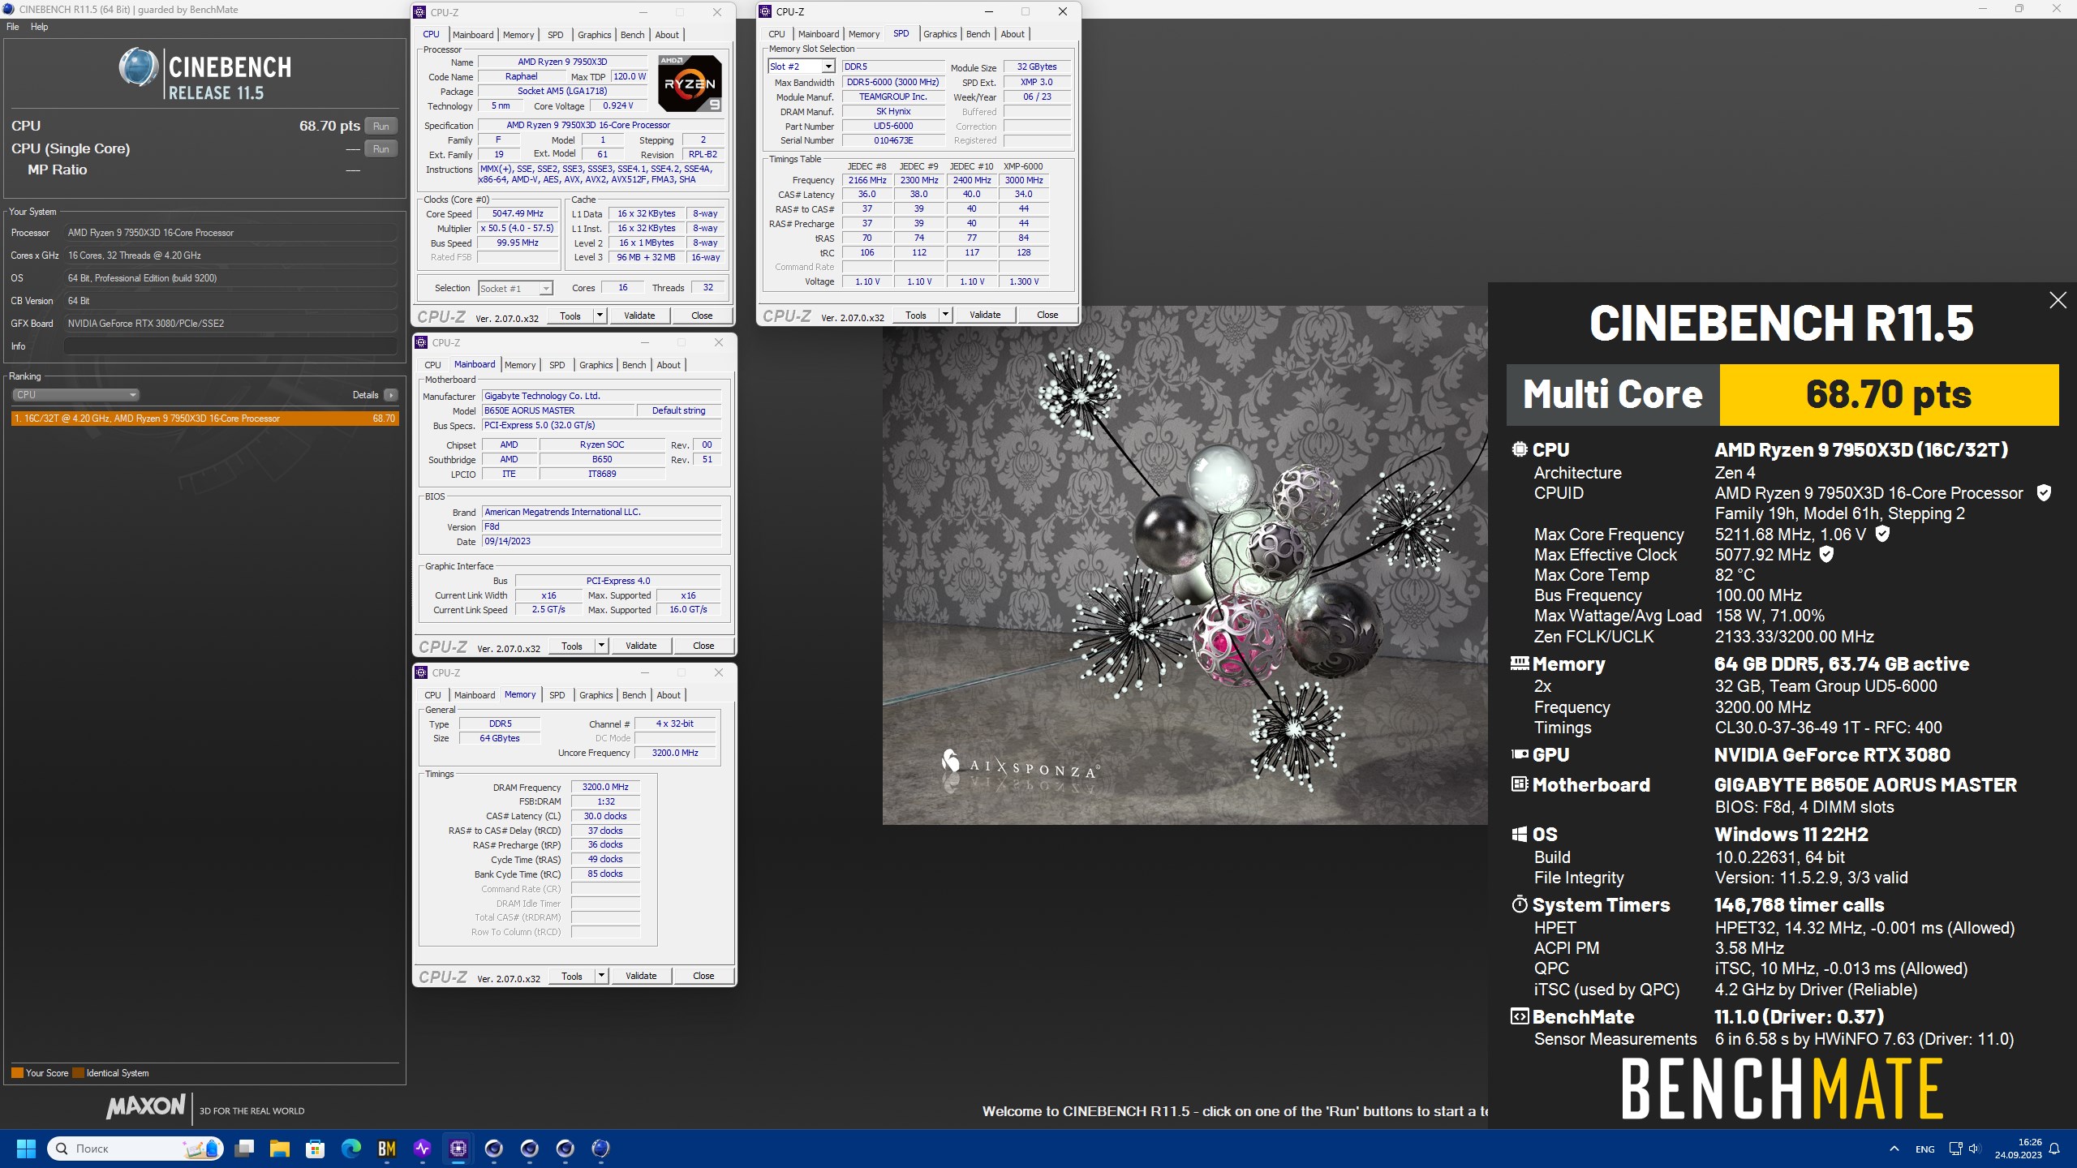Image resolution: width=2077 pixels, height=1168 pixels.
Task: Open the blue sphere Cinebench R11.5 taskbar icon
Action: (x=601, y=1149)
